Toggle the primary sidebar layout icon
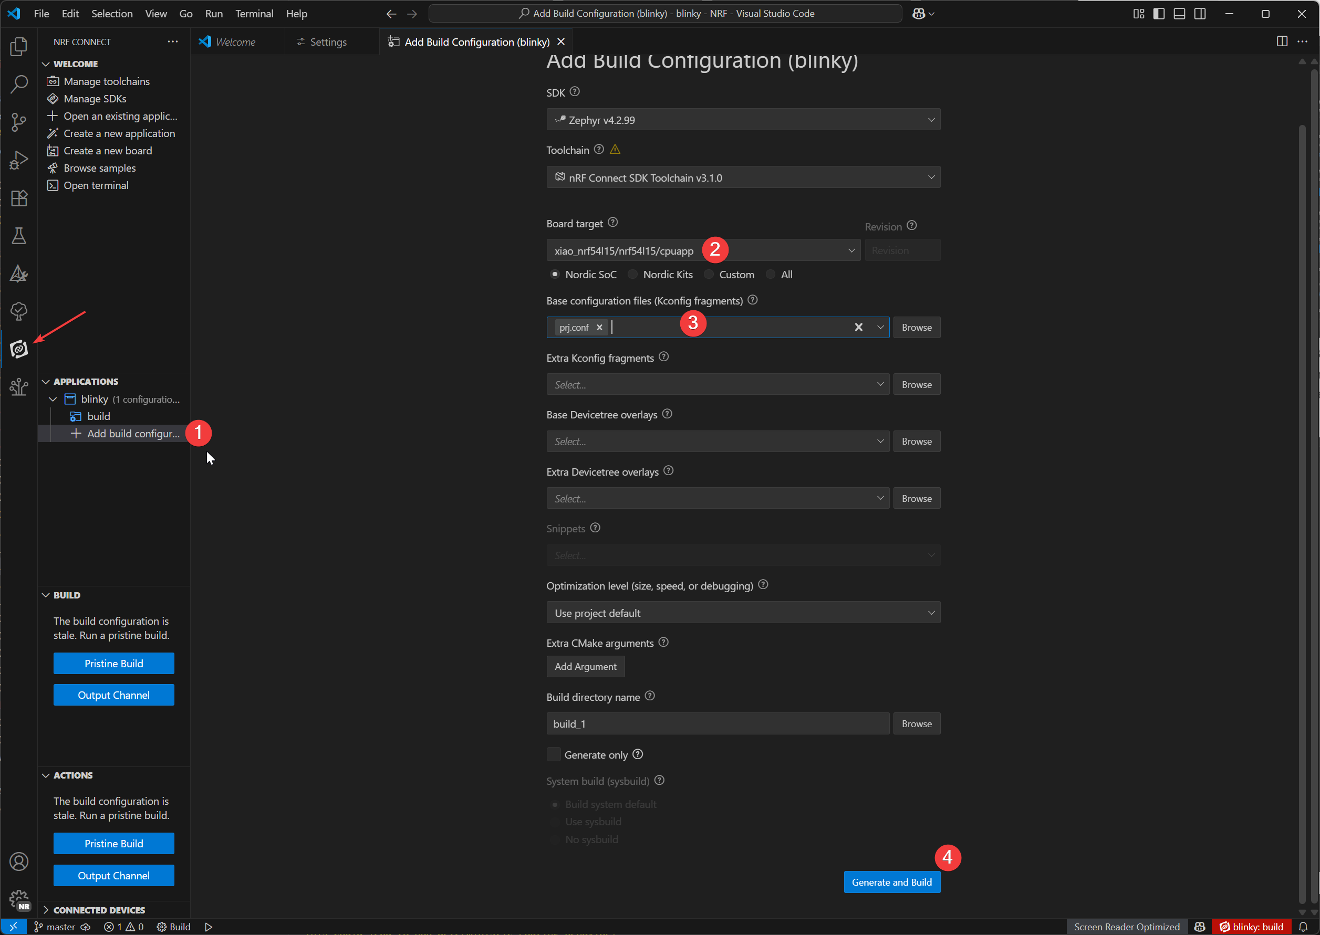Screen dimensions: 1320x935 click(x=1159, y=13)
